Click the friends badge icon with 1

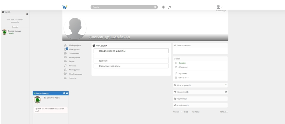point(66,49)
